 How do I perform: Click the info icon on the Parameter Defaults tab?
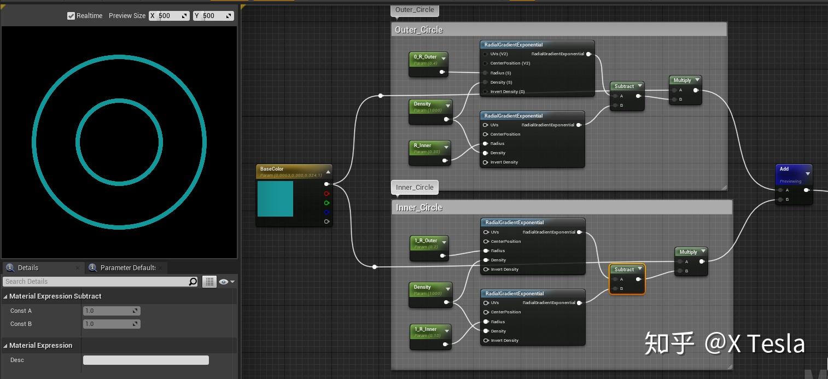[93, 267]
